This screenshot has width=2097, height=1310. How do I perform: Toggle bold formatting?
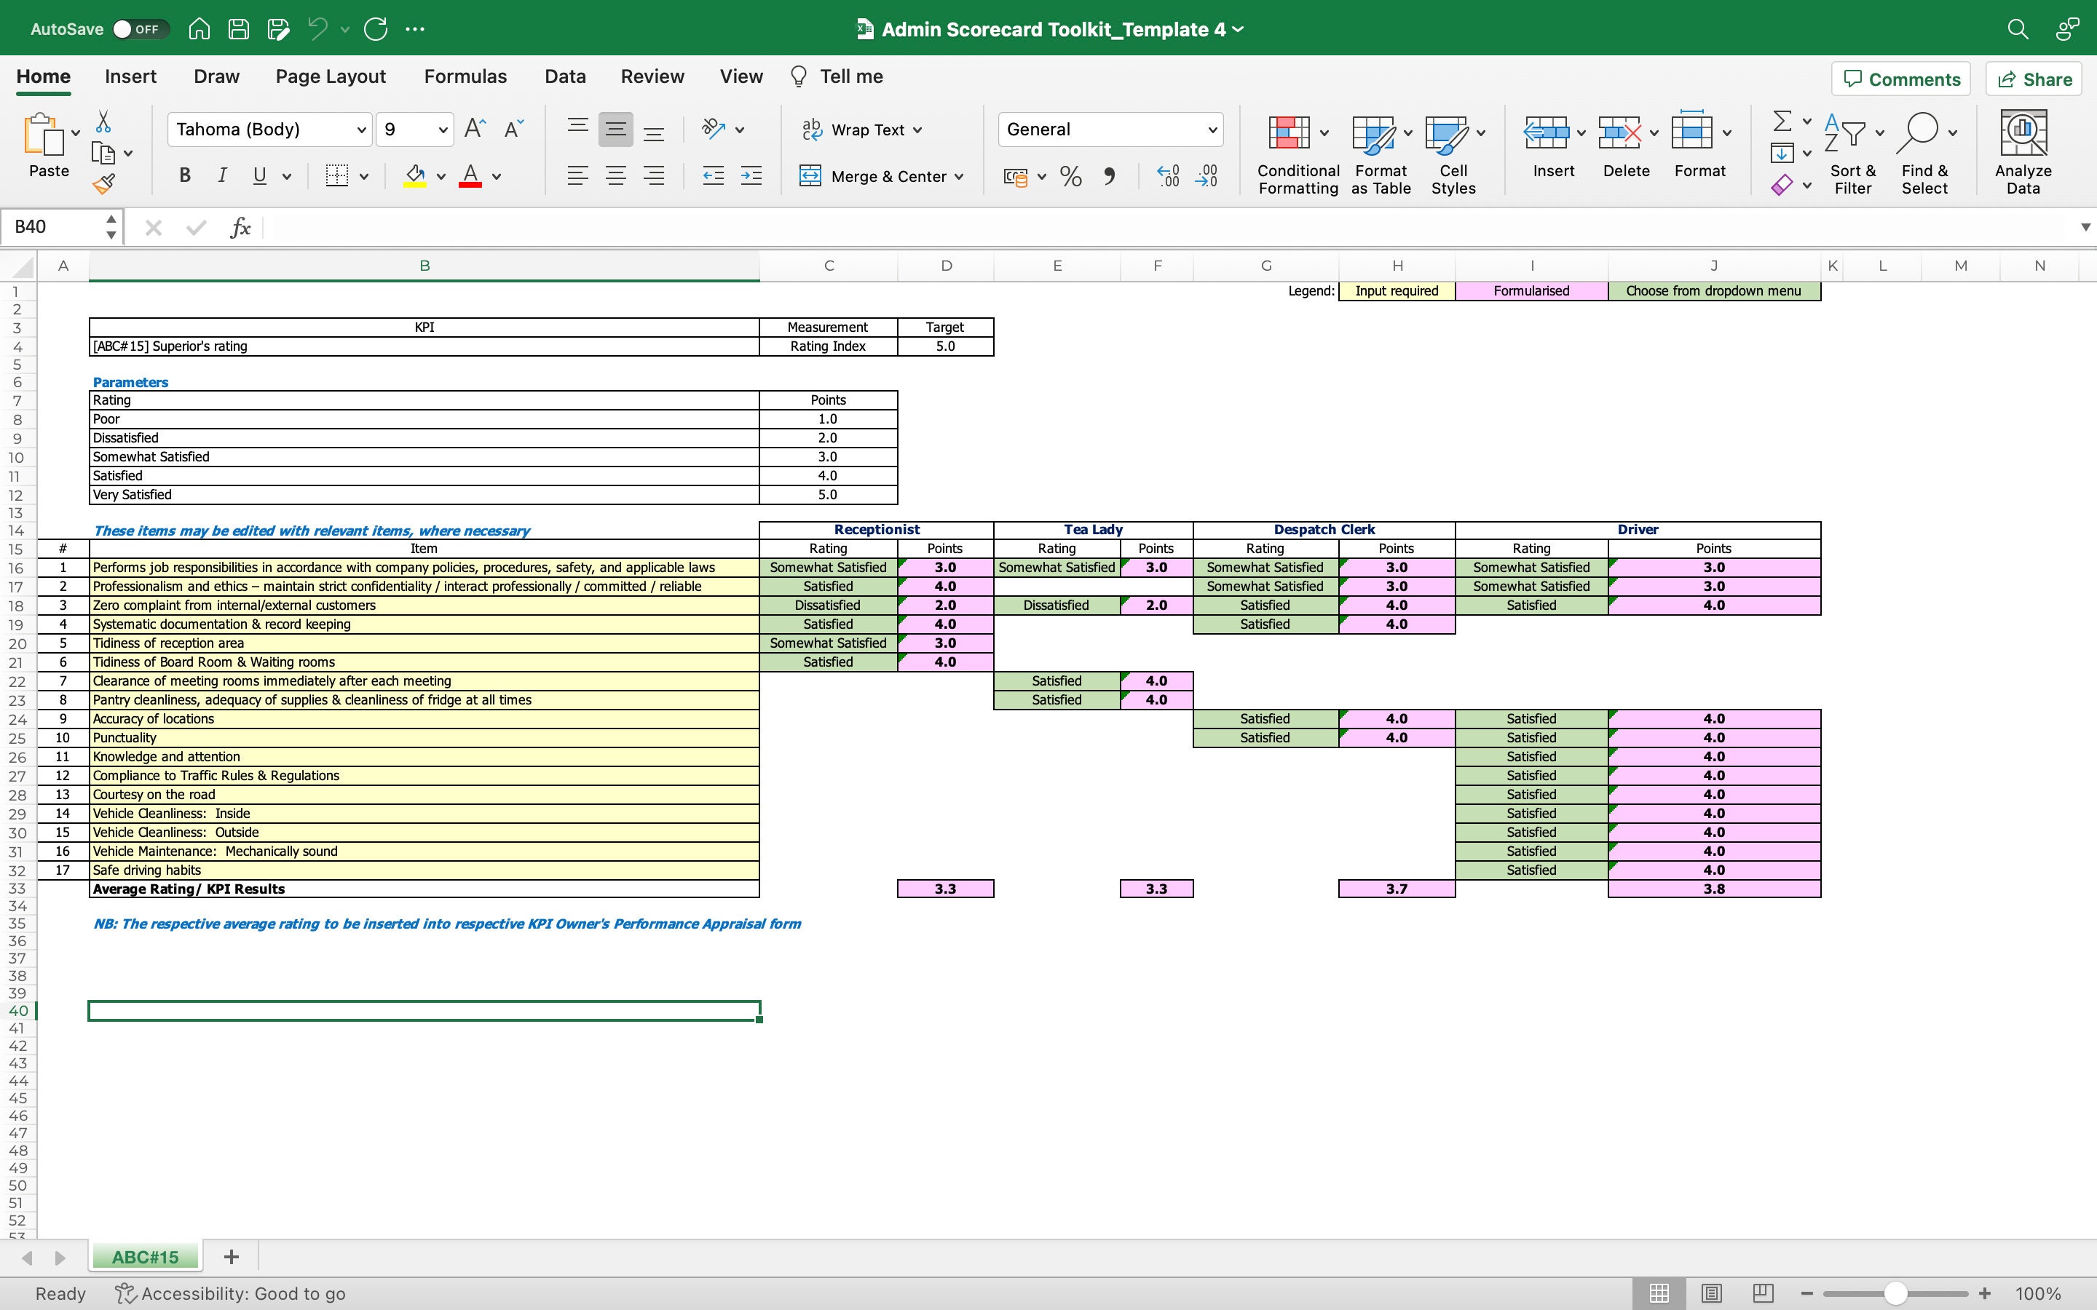tap(183, 175)
